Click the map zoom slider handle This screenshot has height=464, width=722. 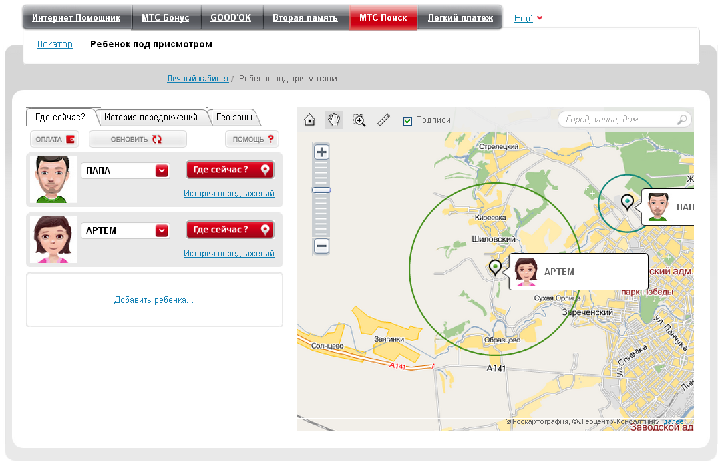pyautogui.click(x=322, y=190)
